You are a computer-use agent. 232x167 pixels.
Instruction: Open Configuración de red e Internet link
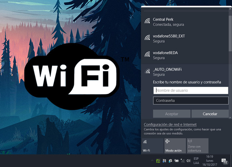pyautogui.click(x=170, y=125)
